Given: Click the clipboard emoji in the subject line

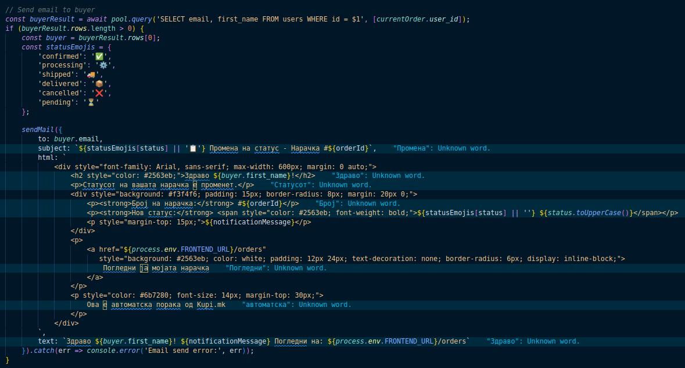Looking at the screenshot, I should pos(193,148).
